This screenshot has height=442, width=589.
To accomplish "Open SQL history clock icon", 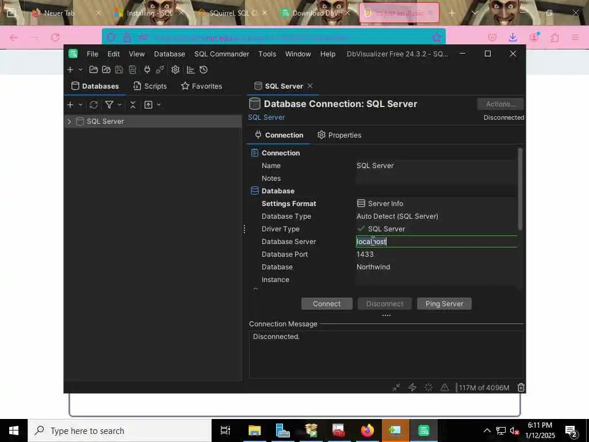I will click(x=204, y=70).
